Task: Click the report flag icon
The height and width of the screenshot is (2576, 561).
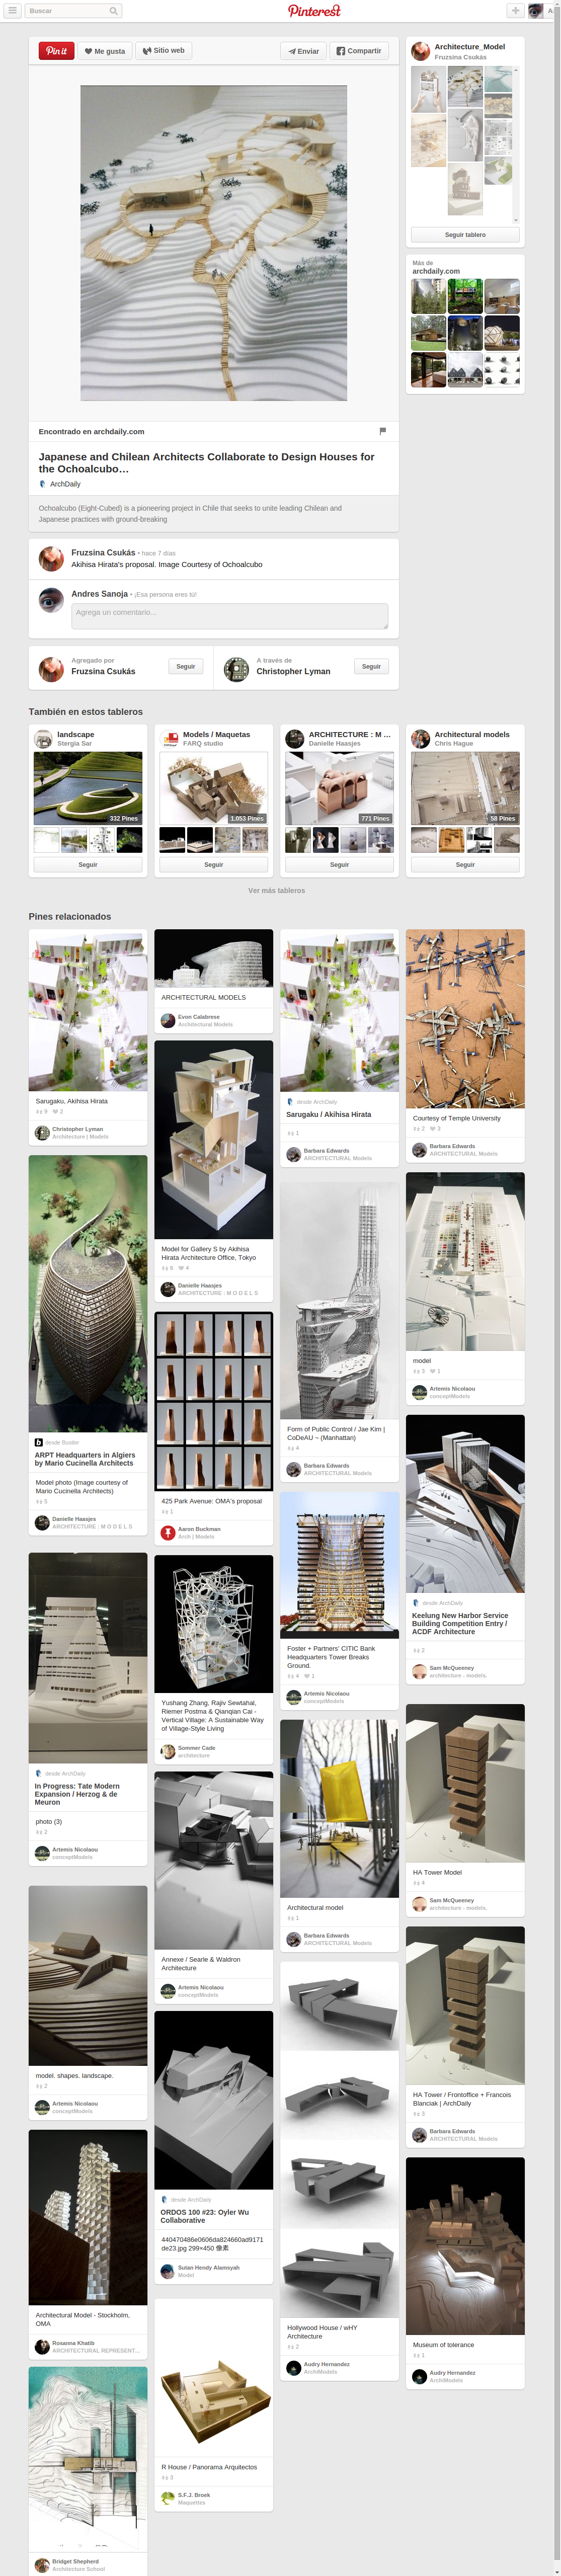Action: (x=382, y=431)
